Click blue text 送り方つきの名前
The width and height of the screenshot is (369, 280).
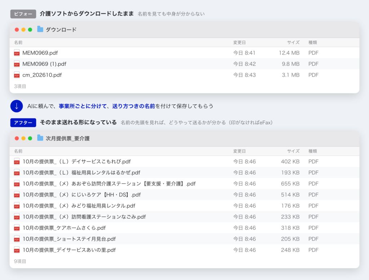coord(133,106)
